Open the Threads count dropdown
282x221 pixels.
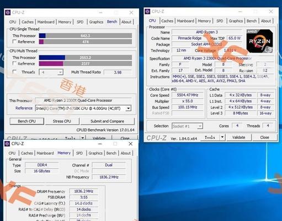coord(51,72)
